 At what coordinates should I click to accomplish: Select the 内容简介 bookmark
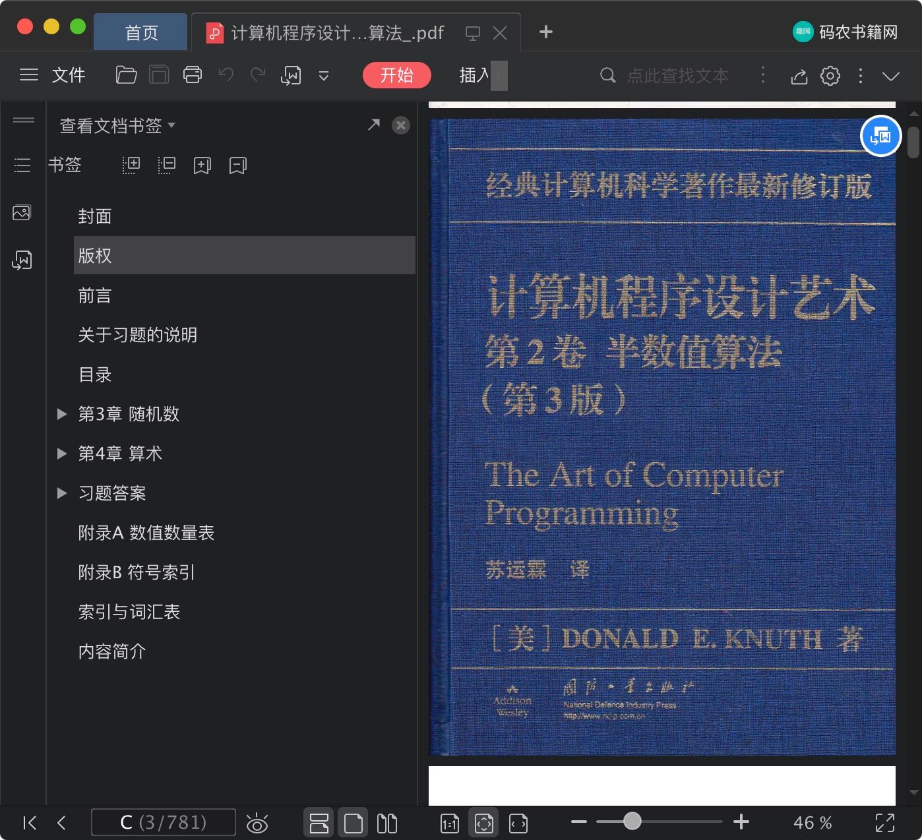112,651
